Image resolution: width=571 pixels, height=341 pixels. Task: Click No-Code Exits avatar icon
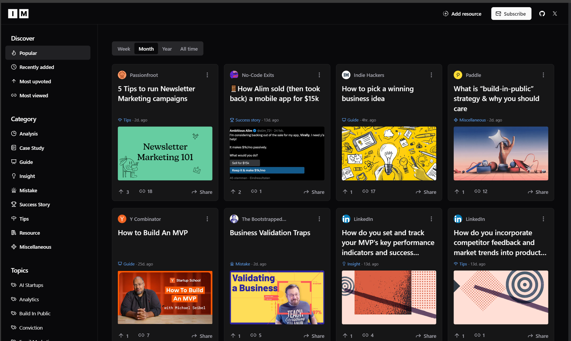[x=234, y=75]
